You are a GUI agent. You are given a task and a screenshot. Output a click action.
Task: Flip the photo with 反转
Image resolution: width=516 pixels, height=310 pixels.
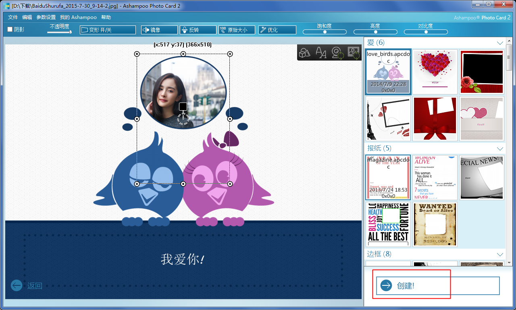coord(198,30)
